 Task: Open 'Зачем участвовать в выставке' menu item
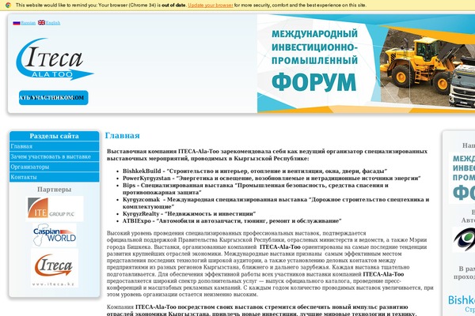(x=54, y=156)
